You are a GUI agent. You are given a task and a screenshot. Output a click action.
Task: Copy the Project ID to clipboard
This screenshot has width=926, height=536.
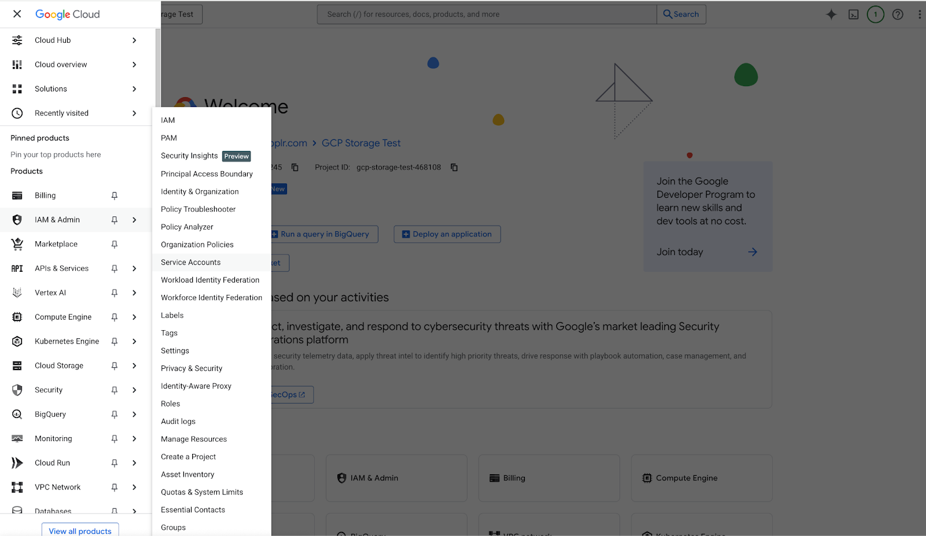[x=454, y=168]
